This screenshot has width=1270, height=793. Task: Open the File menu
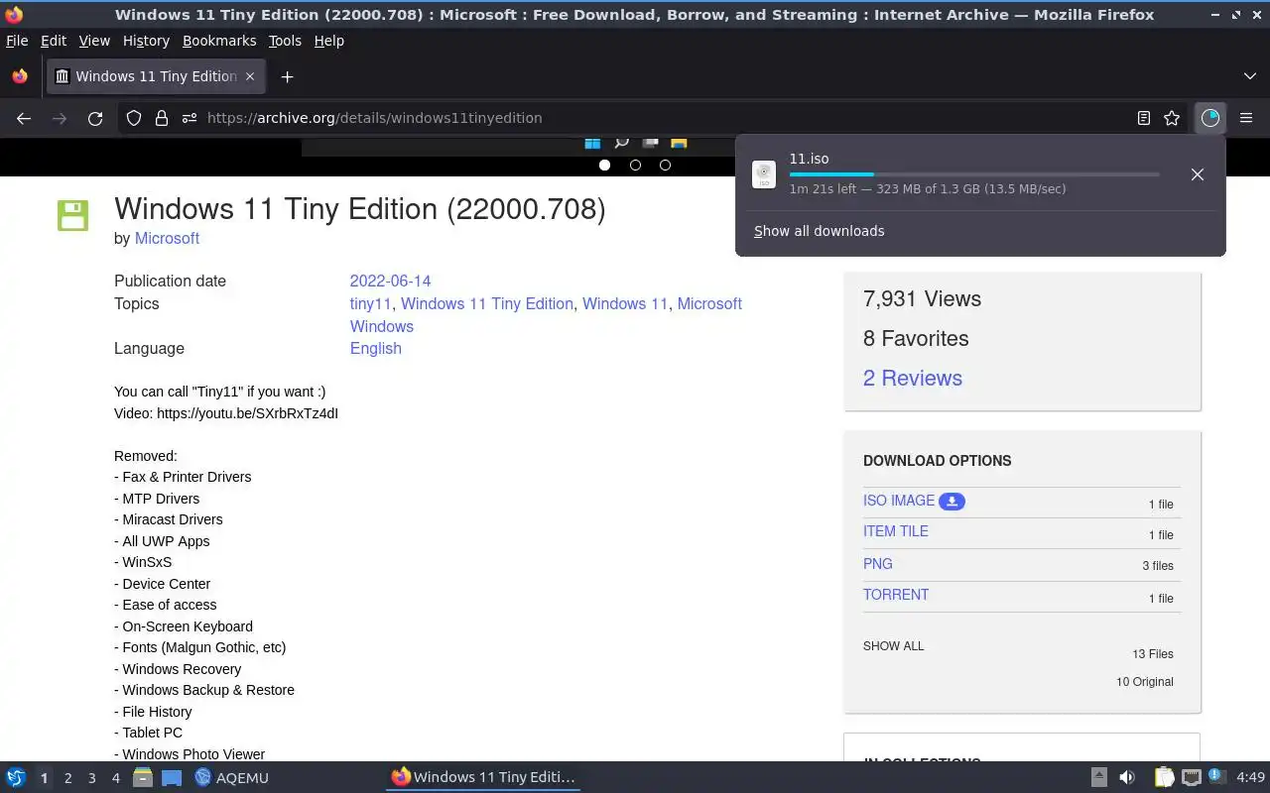17,41
